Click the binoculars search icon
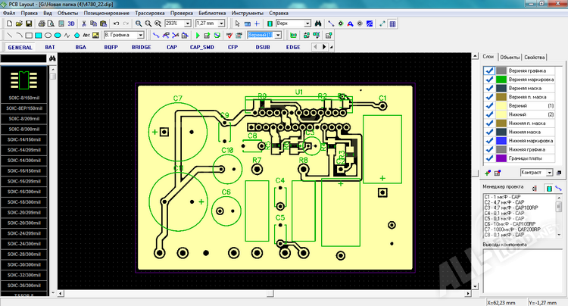Viewport: 568px width, 306px height. tap(318, 24)
